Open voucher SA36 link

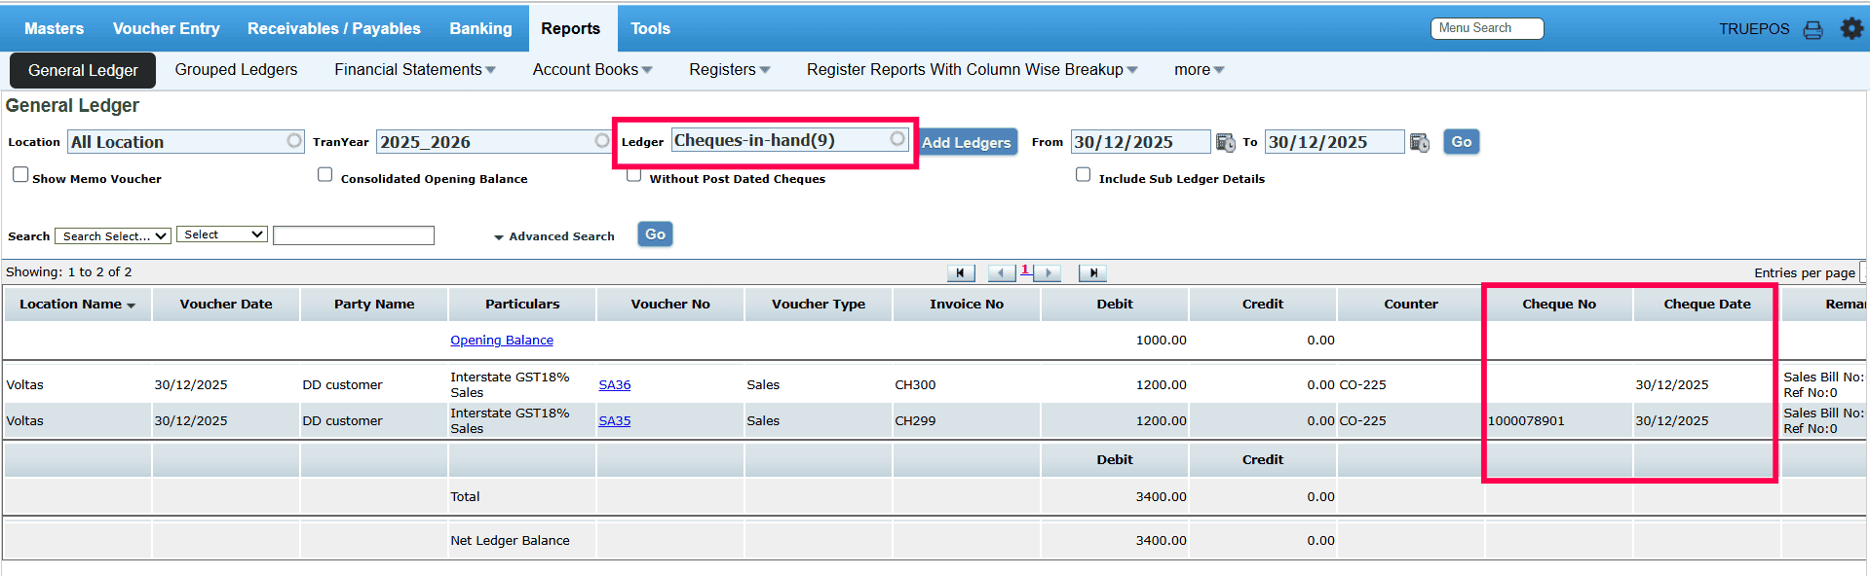[x=615, y=385]
